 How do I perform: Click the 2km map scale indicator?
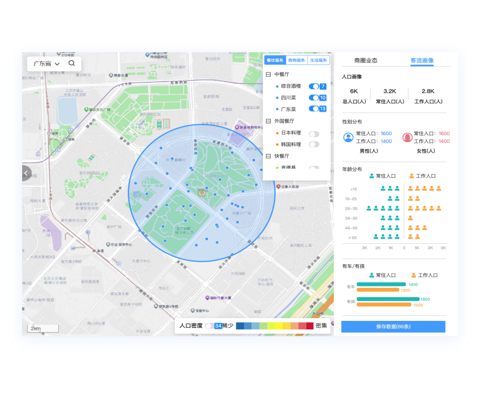(43, 328)
